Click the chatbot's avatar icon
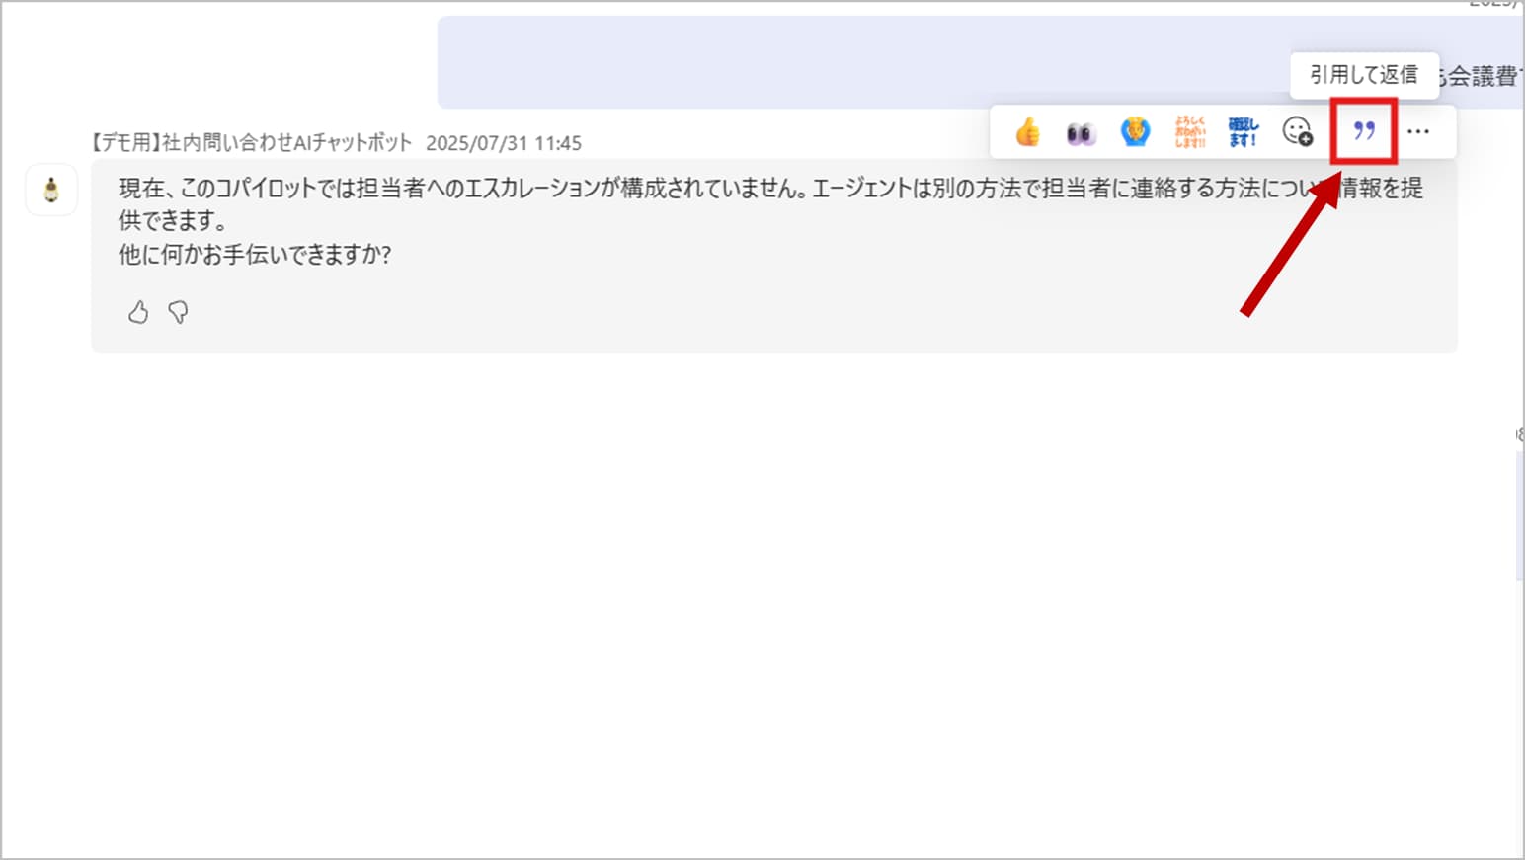Image resolution: width=1525 pixels, height=860 pixels. (x=51, y=190)
